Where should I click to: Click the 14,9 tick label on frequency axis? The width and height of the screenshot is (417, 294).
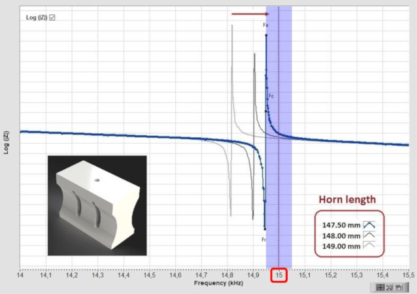(x=253, y=275)
